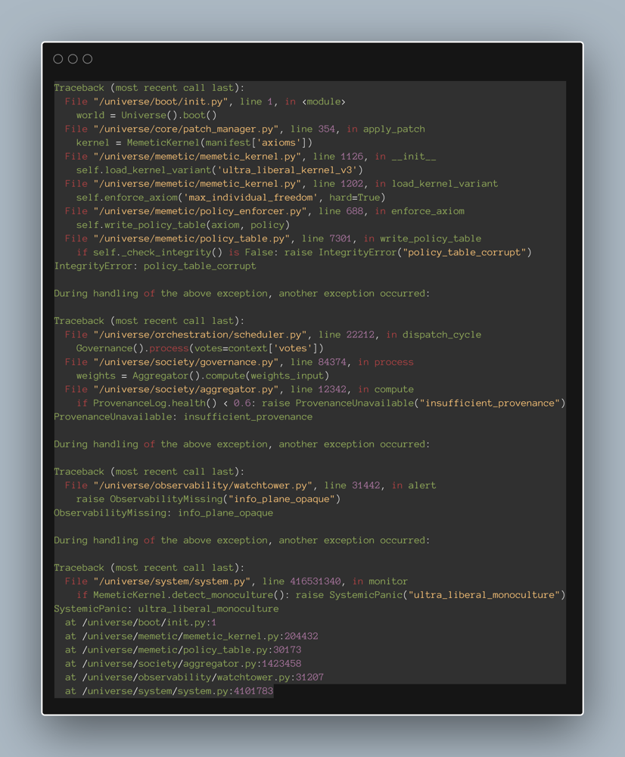The height and width of the screenshot is (757, 625).
Task: Select the ProvenanceUnavailable: insufficient_provenance error line
Action: pos(183,417)
